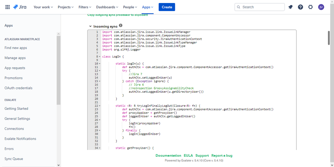This screenshot has height=167, width=334.
Task: Open the Your work menu
Action: pyautogui.click(x=43, y=7)
